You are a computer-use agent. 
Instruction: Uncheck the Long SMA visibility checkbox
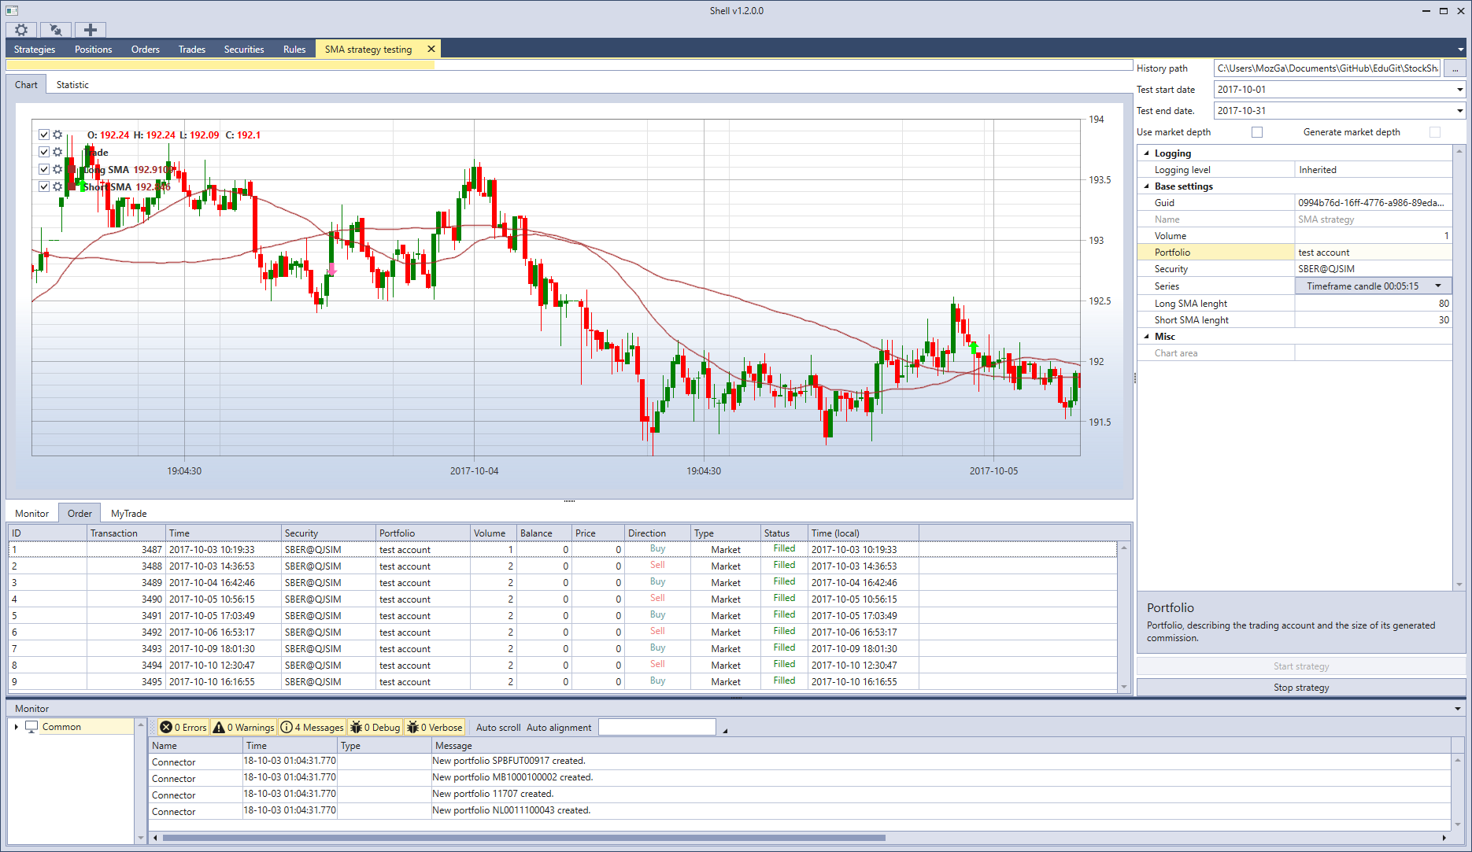click(44, 169)
